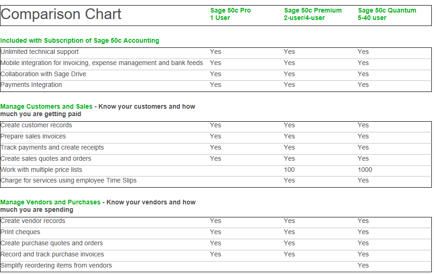Screen dimensions: 436x275
Task: Click the 'Unlimited technical support' row label
Action: click(x=40, y=52)
